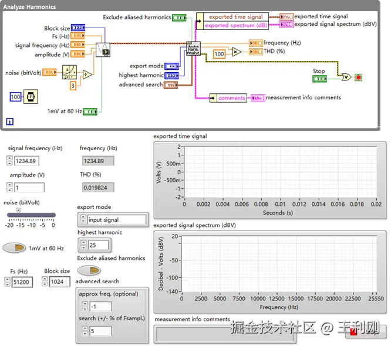This screenshot has height=346, width=391.
Task: Select the THD (%) indicator terminal
Action: click(x=255, y=52)
